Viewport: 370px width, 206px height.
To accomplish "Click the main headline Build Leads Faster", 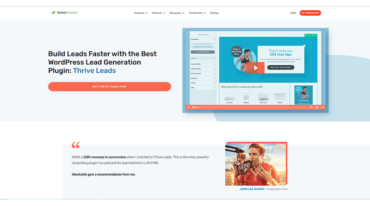I will click(x=102, y=62).
